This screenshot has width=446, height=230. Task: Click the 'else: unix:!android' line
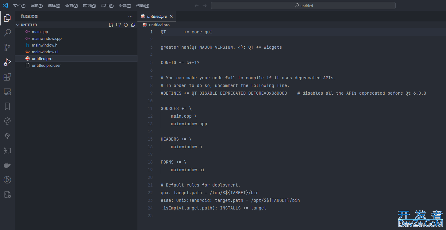tap(230, 200)
